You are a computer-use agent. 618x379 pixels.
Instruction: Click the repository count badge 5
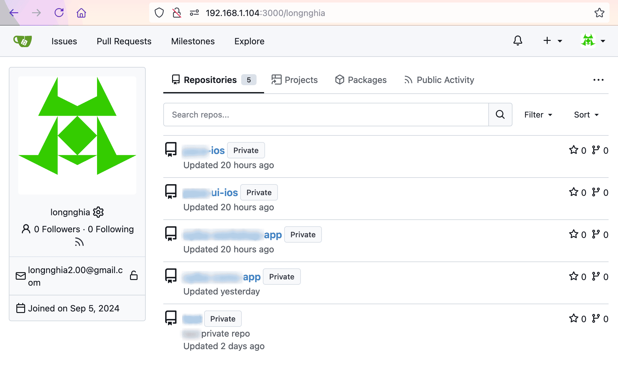coord(249,80)
